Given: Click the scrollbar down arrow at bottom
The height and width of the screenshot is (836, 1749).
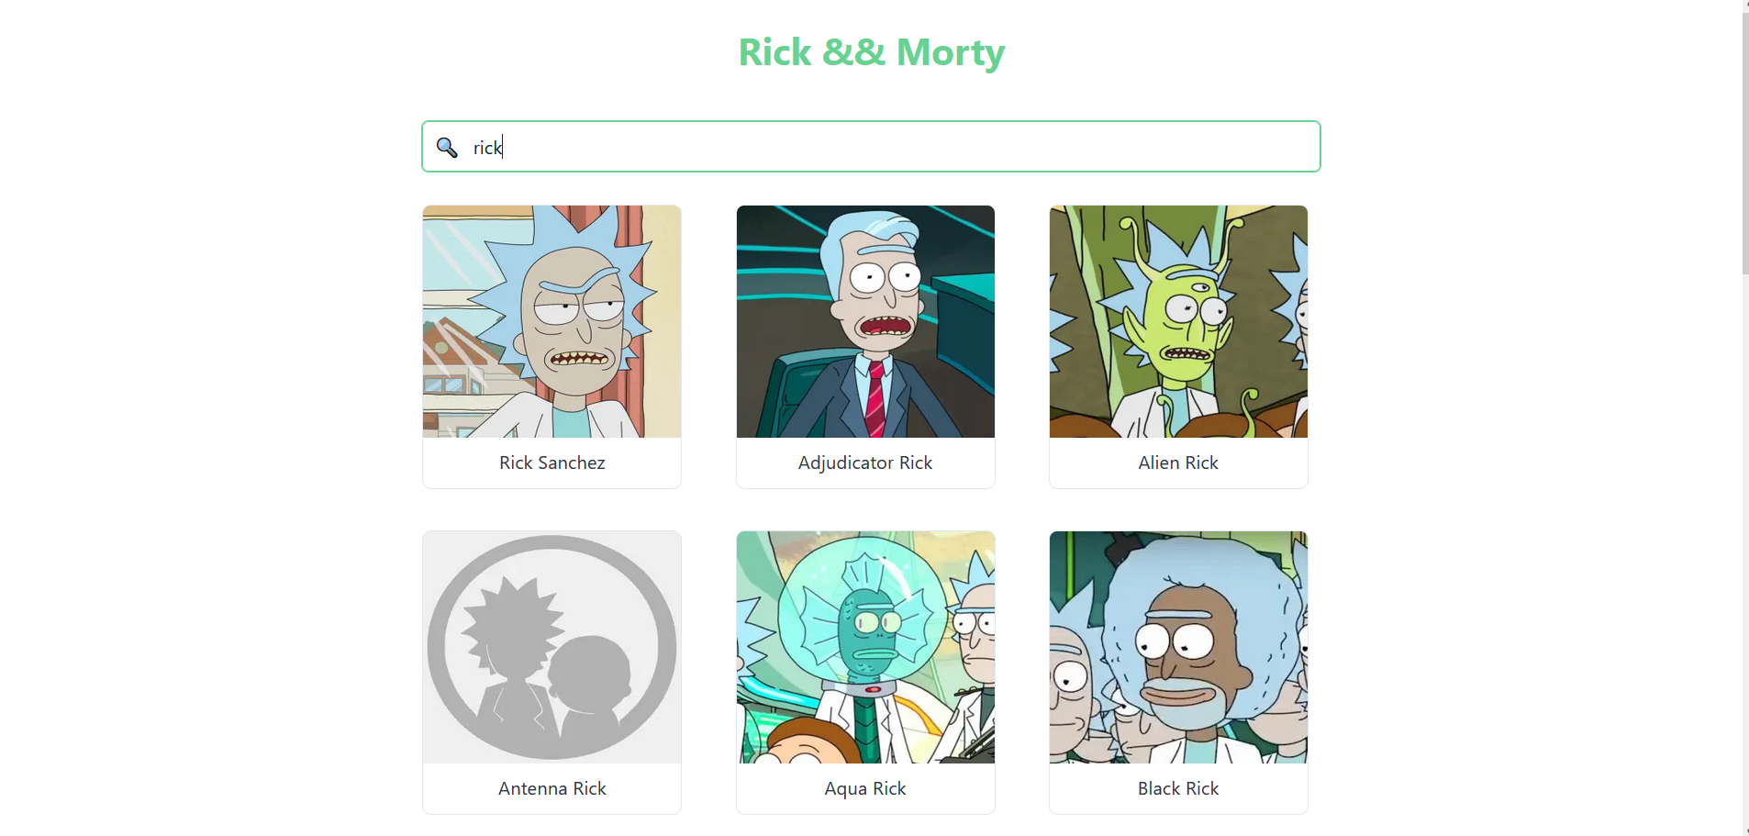Looking at the screenshot, I should click(x=1745, y=831).
